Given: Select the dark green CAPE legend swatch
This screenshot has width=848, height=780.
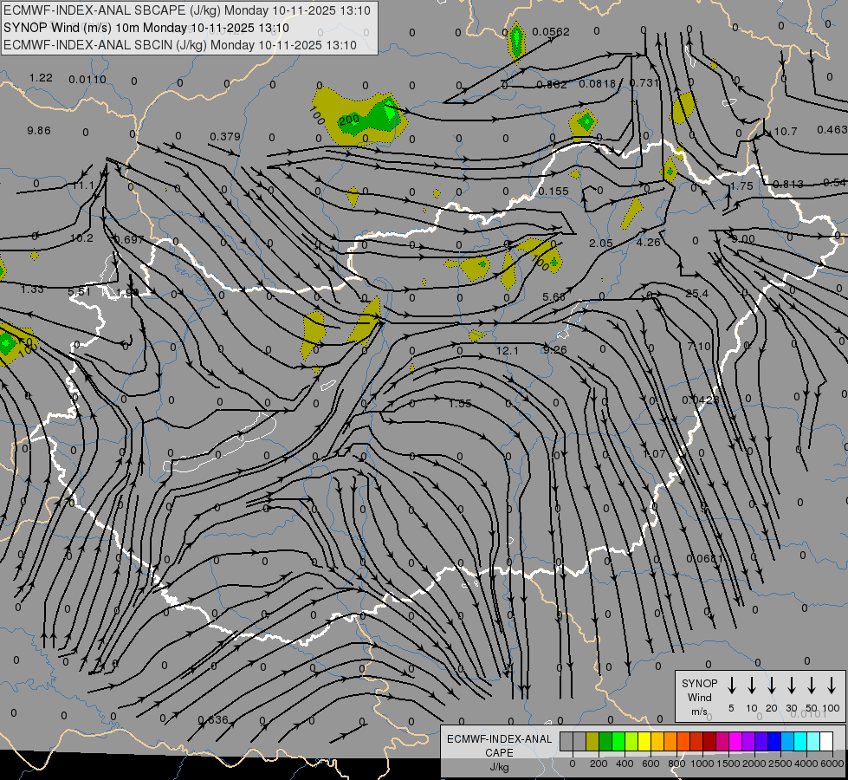Looking at the screenshot, I should click(605, 741).
